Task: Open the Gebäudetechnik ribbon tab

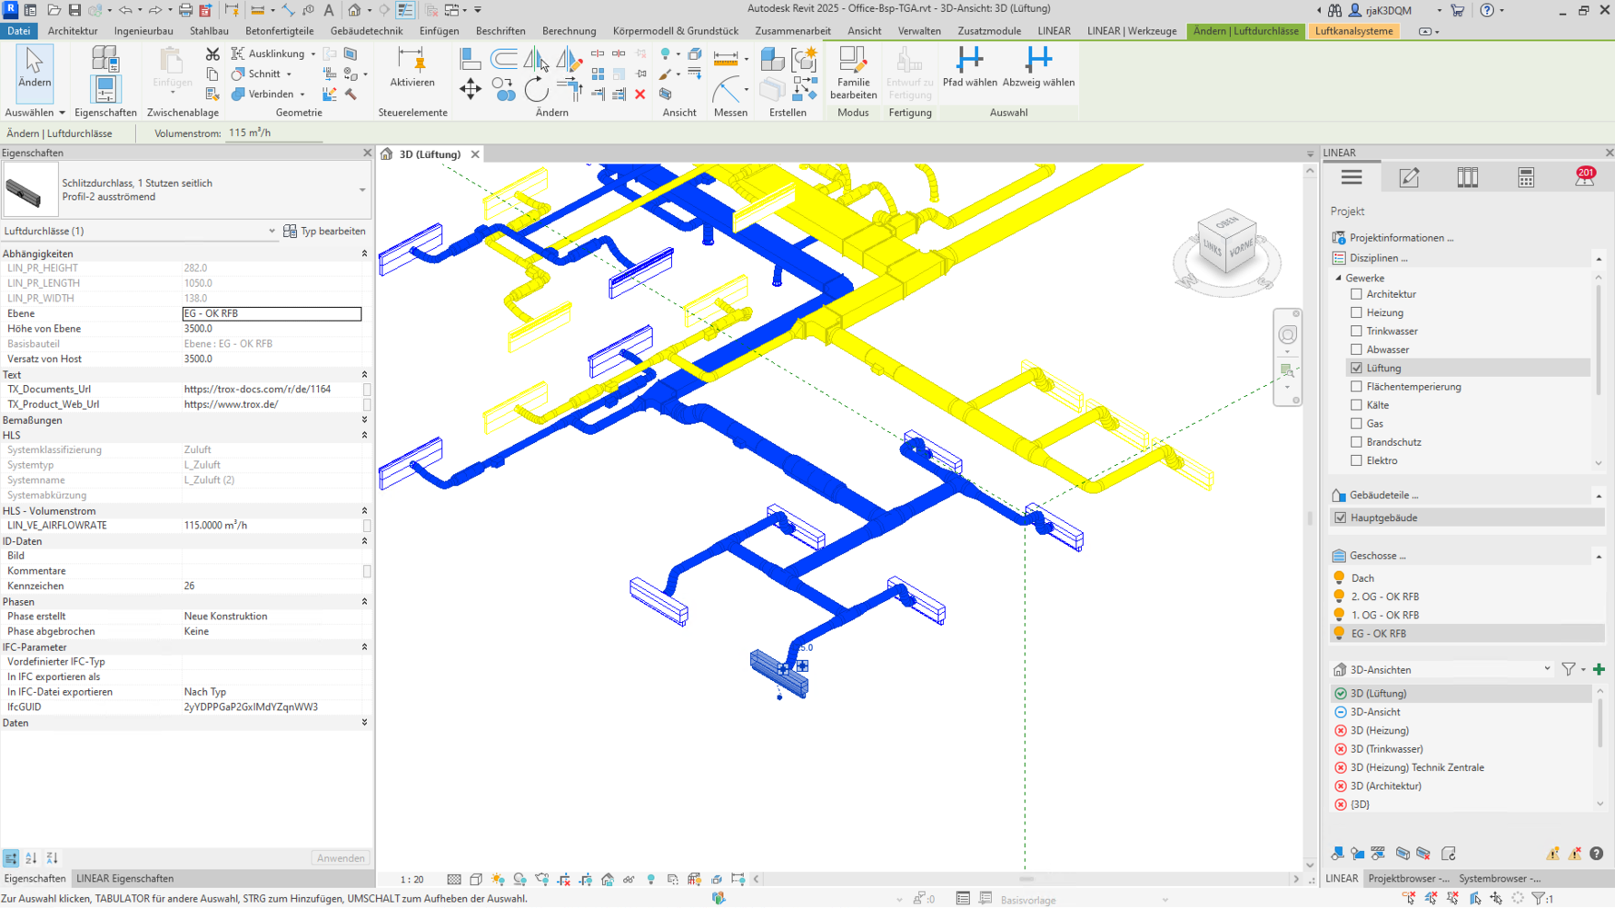Action: [x=366, y=31]
